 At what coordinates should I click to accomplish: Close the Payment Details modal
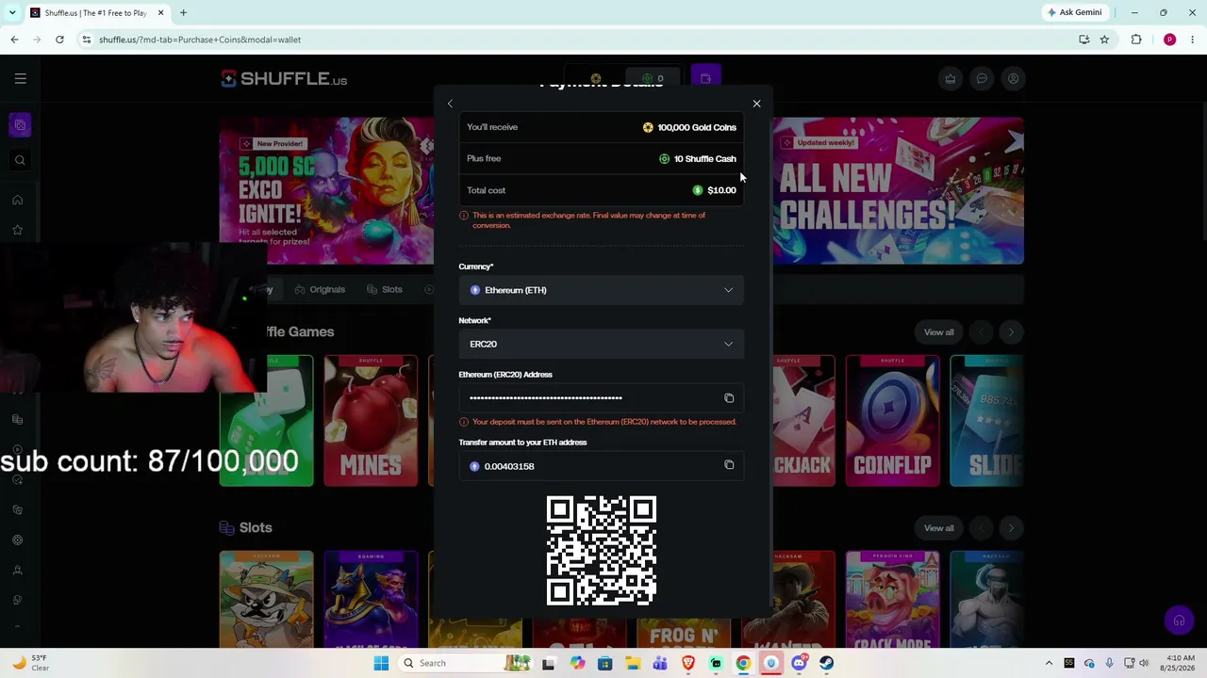[x=756, y=104]
